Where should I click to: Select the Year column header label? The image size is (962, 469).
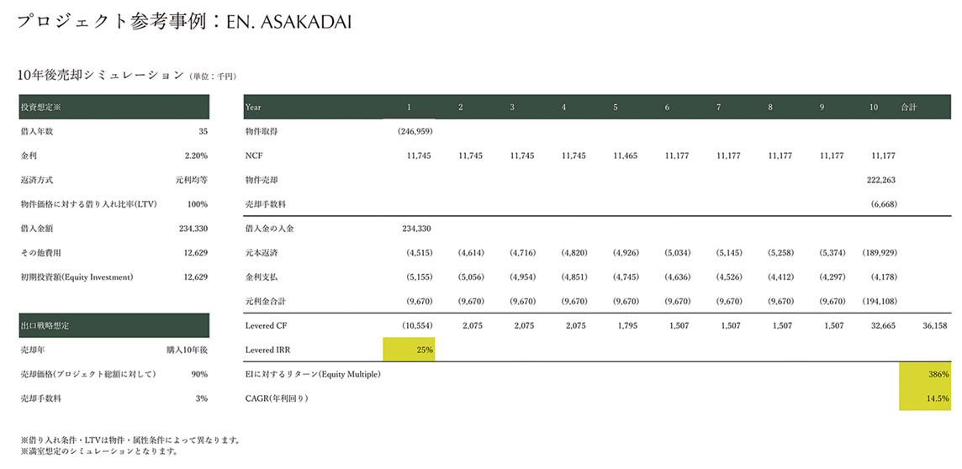[x=253, y=108]
